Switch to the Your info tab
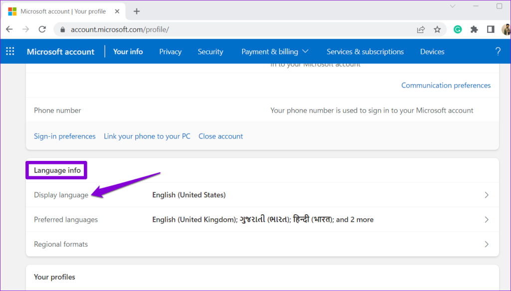This screenshot has height=291, width=511. tap(128, 51)
